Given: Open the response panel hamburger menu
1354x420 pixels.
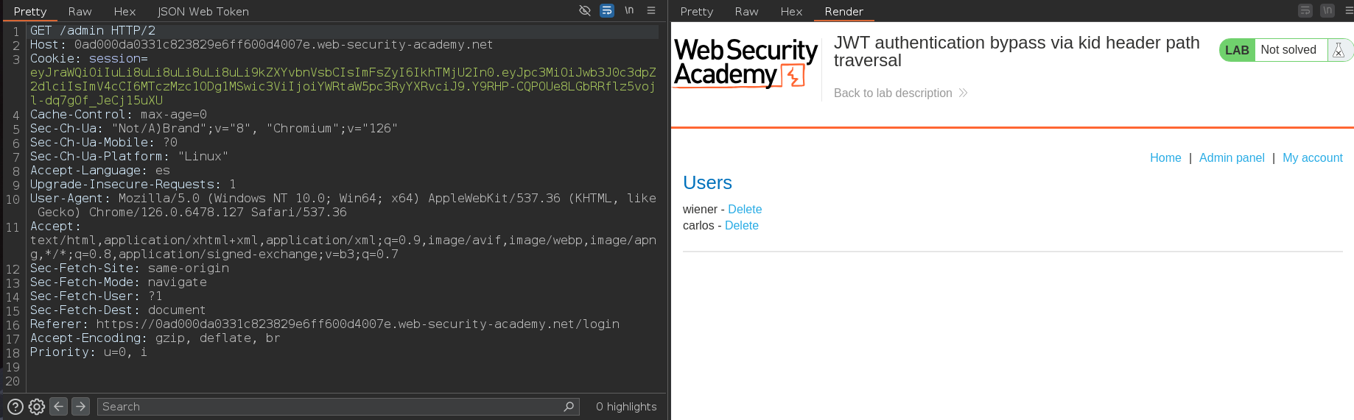Looking at the screenshot, I should coord(1348,10).
